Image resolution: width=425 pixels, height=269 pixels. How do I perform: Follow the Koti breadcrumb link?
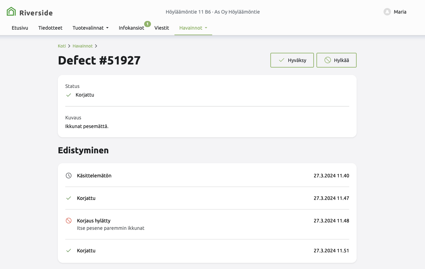click(x=62, y=46)
